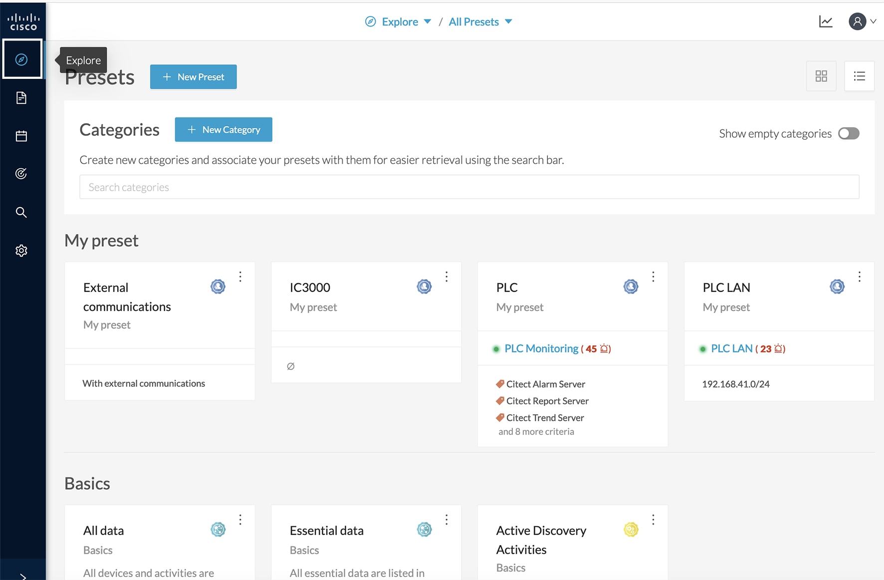Viewport: 884px width, 580px height.
Task: Click External communications user preset badge
Action: pyautogui.click(x=218, y=287)
